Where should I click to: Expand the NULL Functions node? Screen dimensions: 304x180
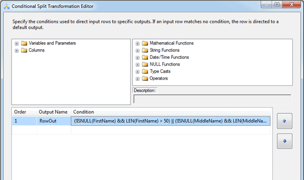137,65
